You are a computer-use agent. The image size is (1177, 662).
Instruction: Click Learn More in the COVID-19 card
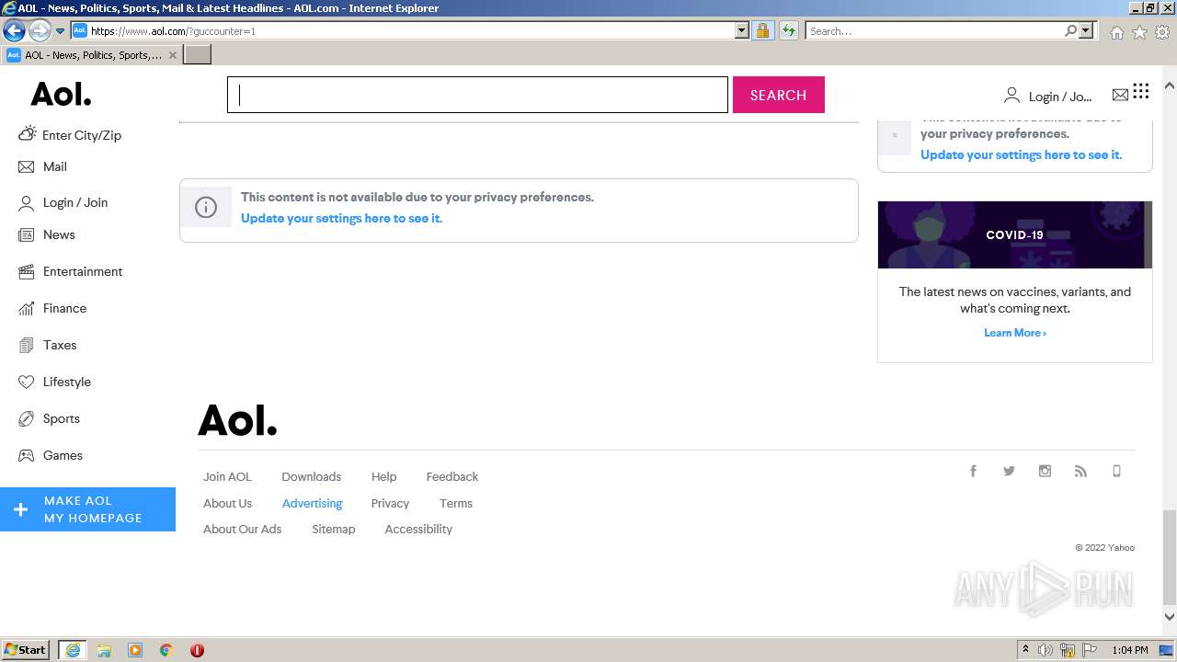coord(1014,333)
